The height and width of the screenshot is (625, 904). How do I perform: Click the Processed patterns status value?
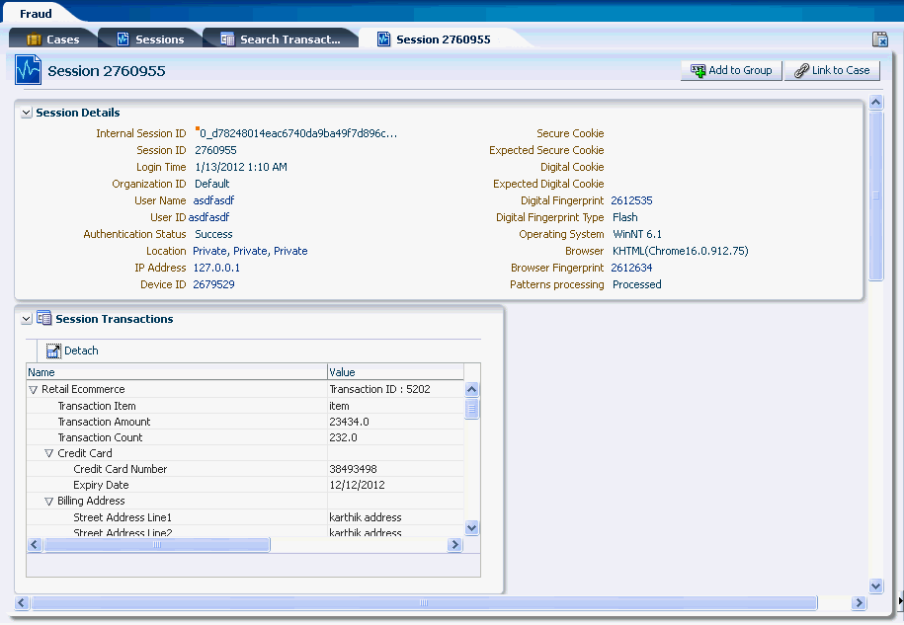636,284
